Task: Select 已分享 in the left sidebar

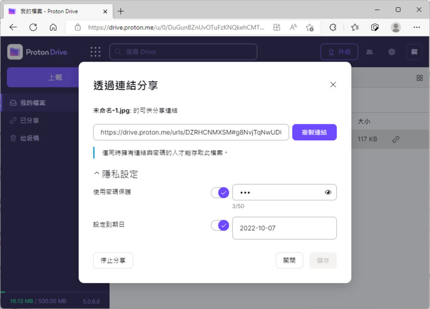Action: tap(30, 121)
